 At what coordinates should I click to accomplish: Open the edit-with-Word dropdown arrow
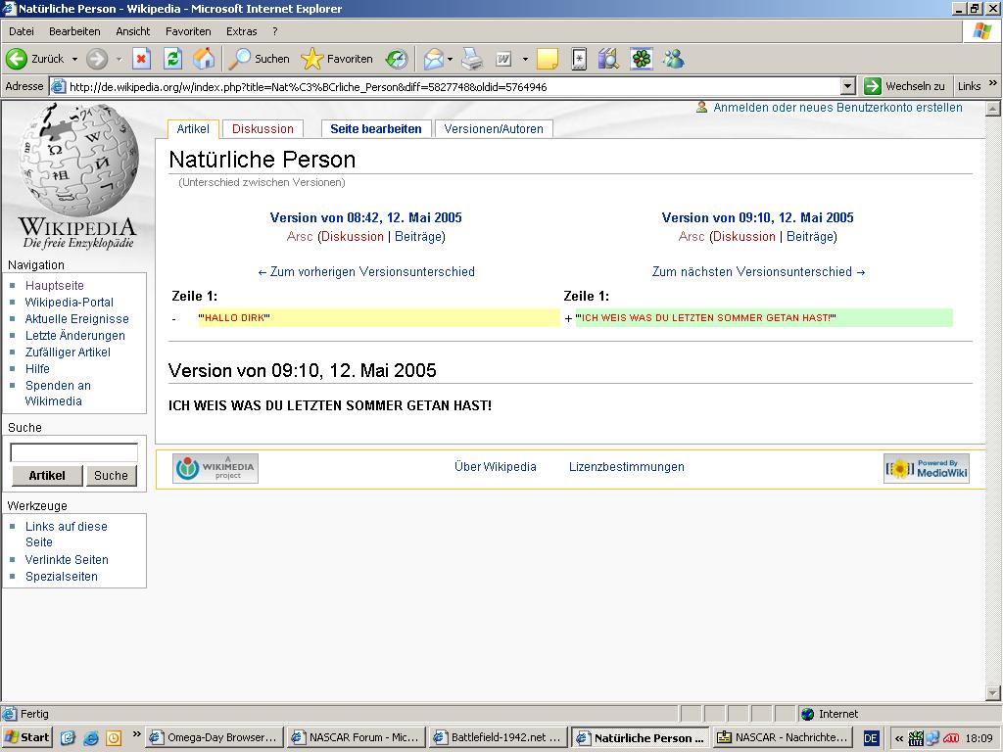pyautogui.click(x=525, y=59)
